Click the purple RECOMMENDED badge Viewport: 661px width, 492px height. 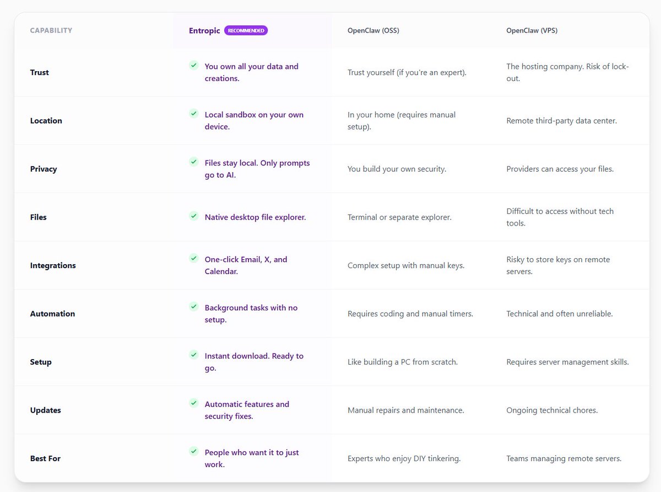point(246,30)
